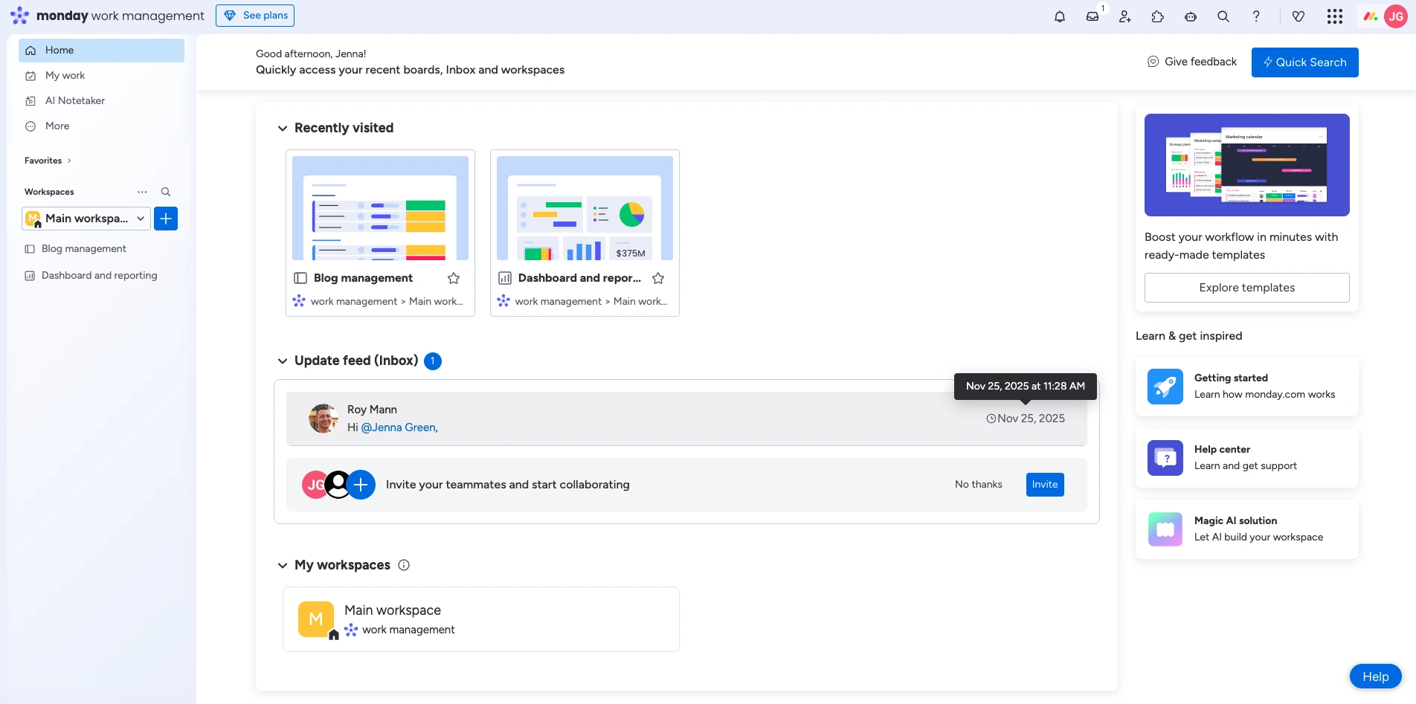This screenshot has height=704, width=1416.
Task: Open the Main workspace card
Action: click(481, 619)
